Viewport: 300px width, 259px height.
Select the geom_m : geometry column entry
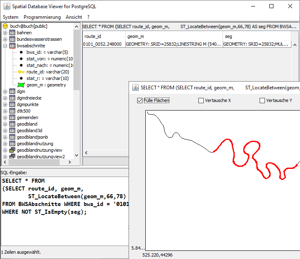(46, 85)
